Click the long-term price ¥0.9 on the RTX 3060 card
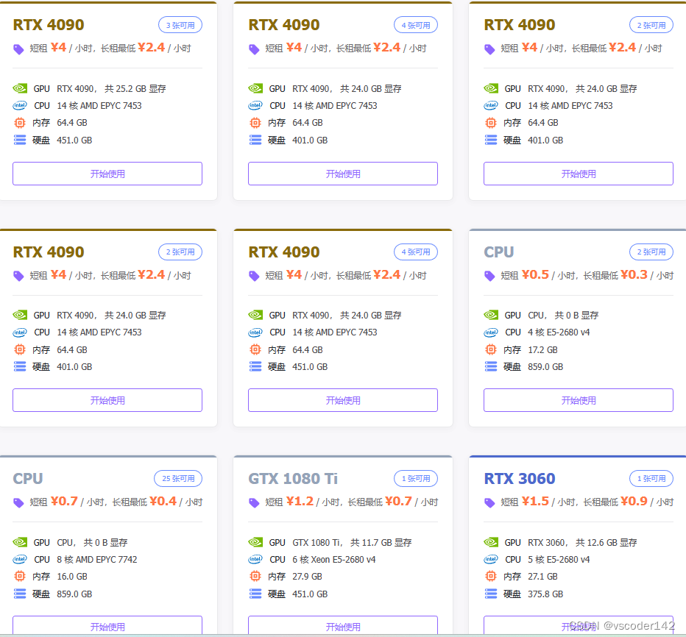Screen dimensions: 686x637 tap(634, 501)
